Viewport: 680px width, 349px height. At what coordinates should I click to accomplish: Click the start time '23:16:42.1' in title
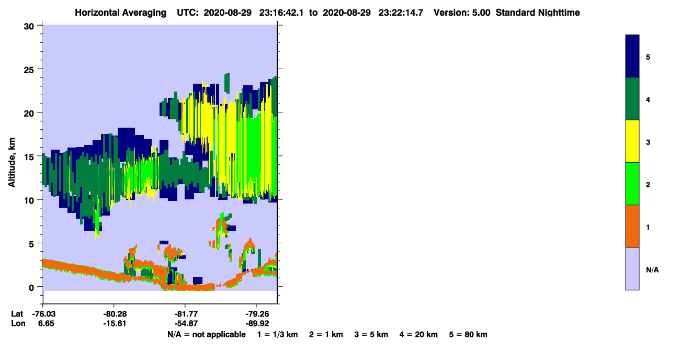pyautogui.click(x=282, y=13)
